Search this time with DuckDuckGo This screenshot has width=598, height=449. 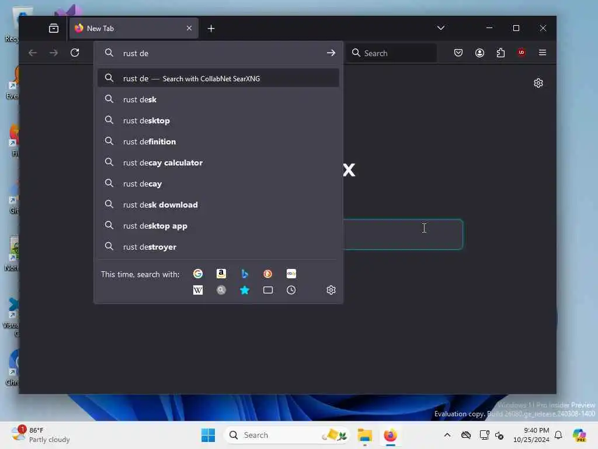point(267,274)
